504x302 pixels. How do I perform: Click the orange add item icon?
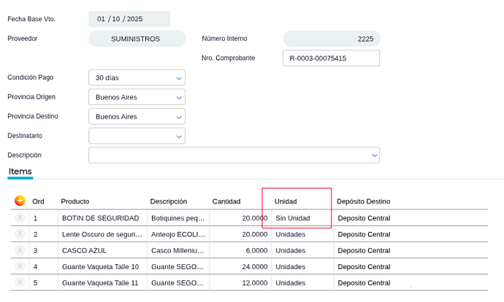pos(20,201)
